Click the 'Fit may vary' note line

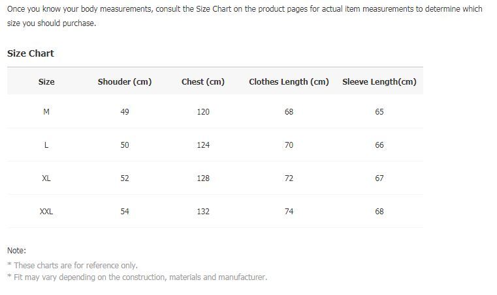(137, 277)
